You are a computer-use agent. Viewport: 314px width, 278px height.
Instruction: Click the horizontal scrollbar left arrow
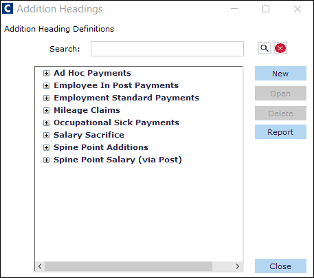[x=40, y=266]
